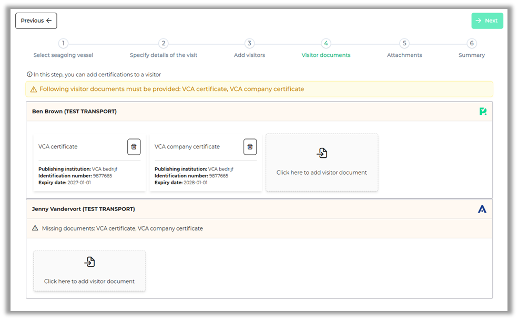Image resolution: width=518 pixels, height=320 pixels.
Task: Click the warning triangle in yellow banner
Action: 34,89
